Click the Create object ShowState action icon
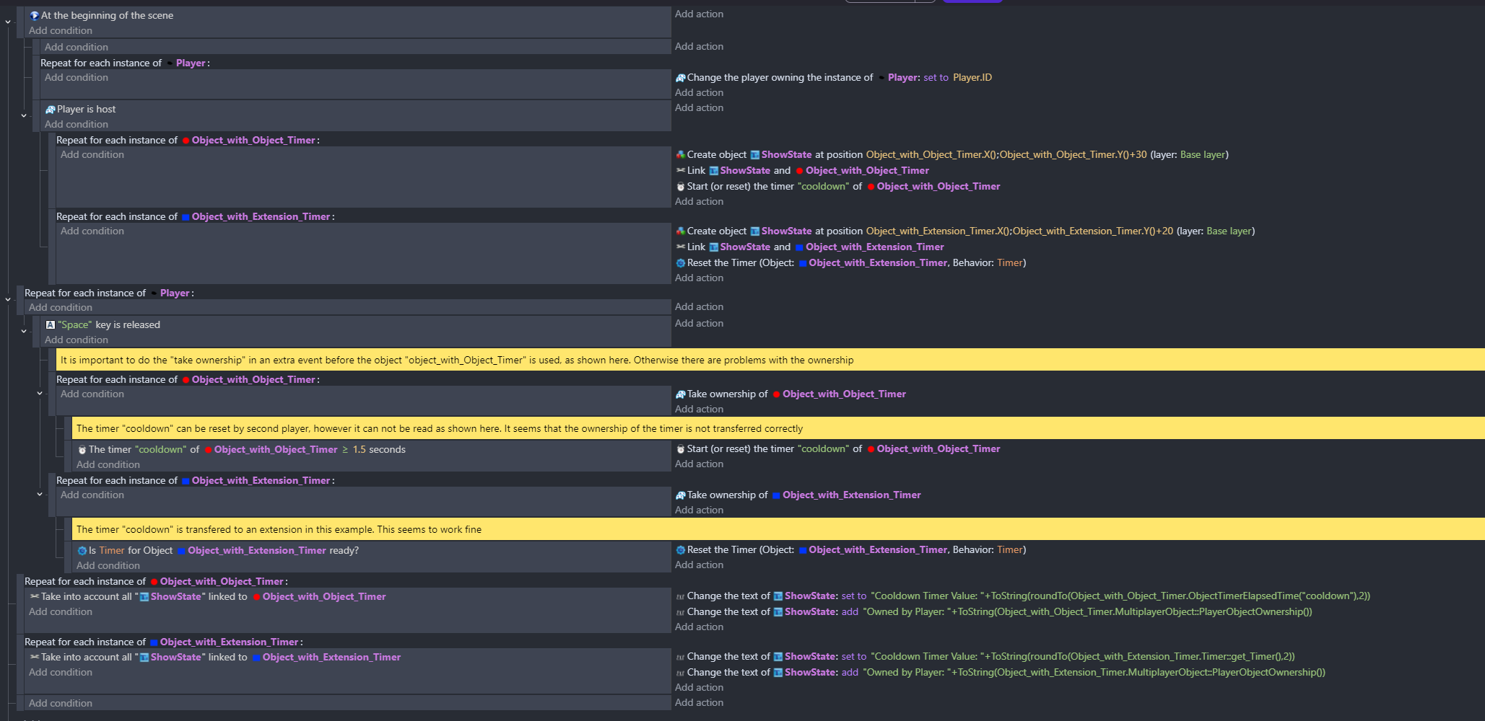Viewport: 1485px width, 721px height. point(680,154)
